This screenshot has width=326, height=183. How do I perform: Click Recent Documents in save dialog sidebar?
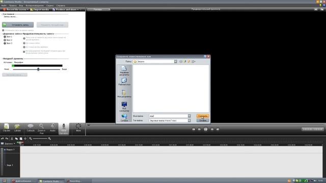[124, 71]
